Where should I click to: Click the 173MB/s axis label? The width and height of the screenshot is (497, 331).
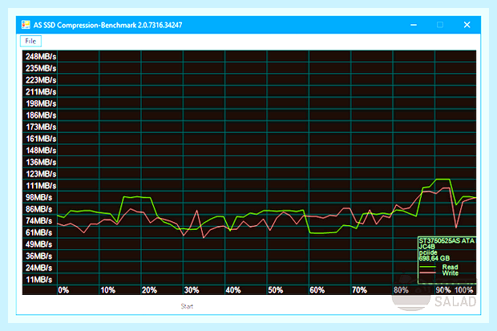pos(41,127)
